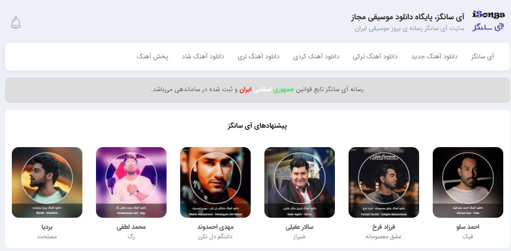The height and width of the screenshot is (251, 511).
Task: Open the Ahmad Solo Fake cover thumbnail
Action: 468,183
